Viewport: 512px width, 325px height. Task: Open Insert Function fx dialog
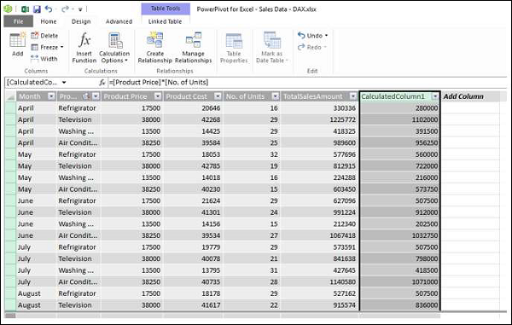(x=84, y=48)
